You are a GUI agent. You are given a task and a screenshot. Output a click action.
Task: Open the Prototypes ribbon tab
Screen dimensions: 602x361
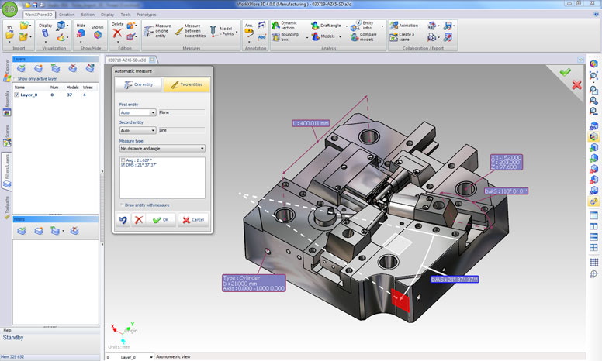point(147,15)
